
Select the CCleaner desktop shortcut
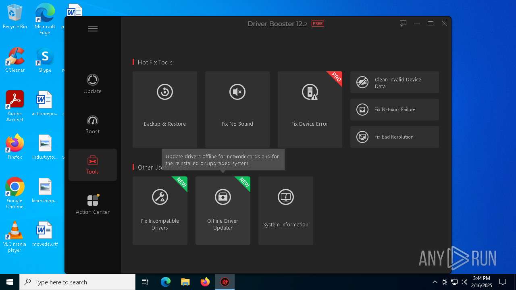15,60
